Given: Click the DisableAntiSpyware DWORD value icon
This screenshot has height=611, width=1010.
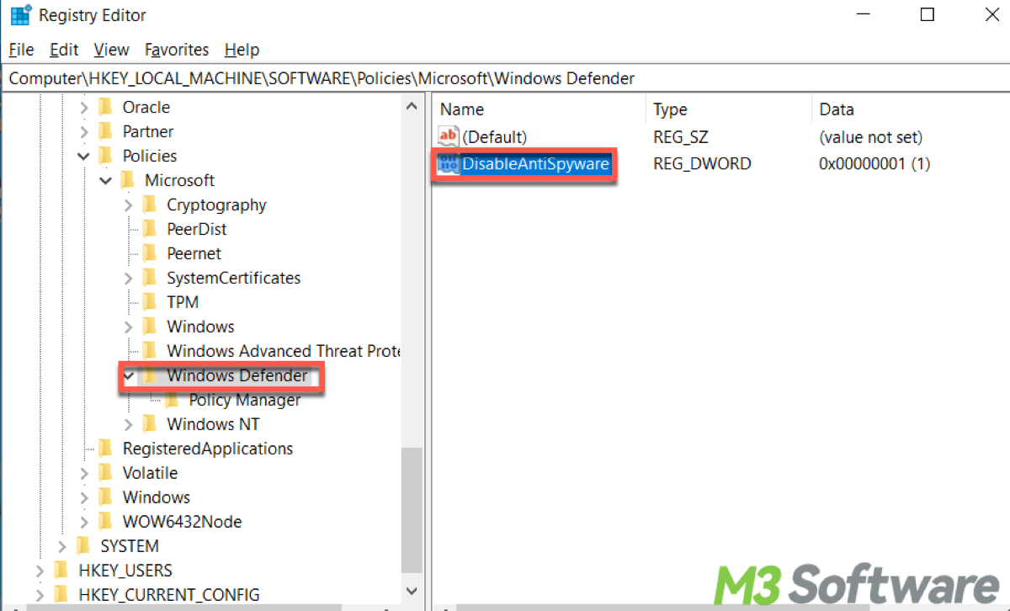Looking at the screenshot, I should click(x=449, y=164).
